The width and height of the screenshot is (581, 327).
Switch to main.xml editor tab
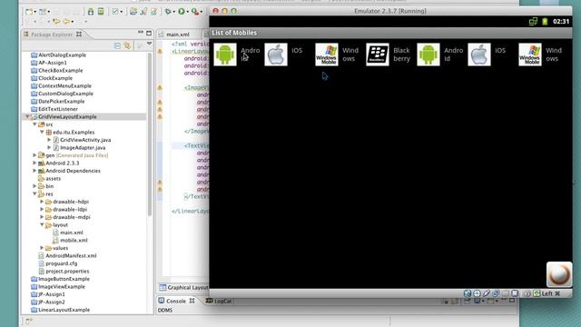pos(178,35)
